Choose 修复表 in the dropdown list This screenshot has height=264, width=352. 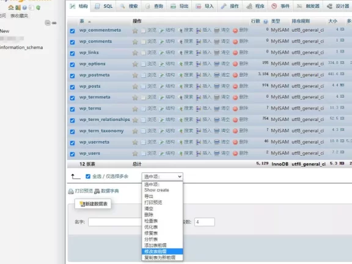(163, 233)
